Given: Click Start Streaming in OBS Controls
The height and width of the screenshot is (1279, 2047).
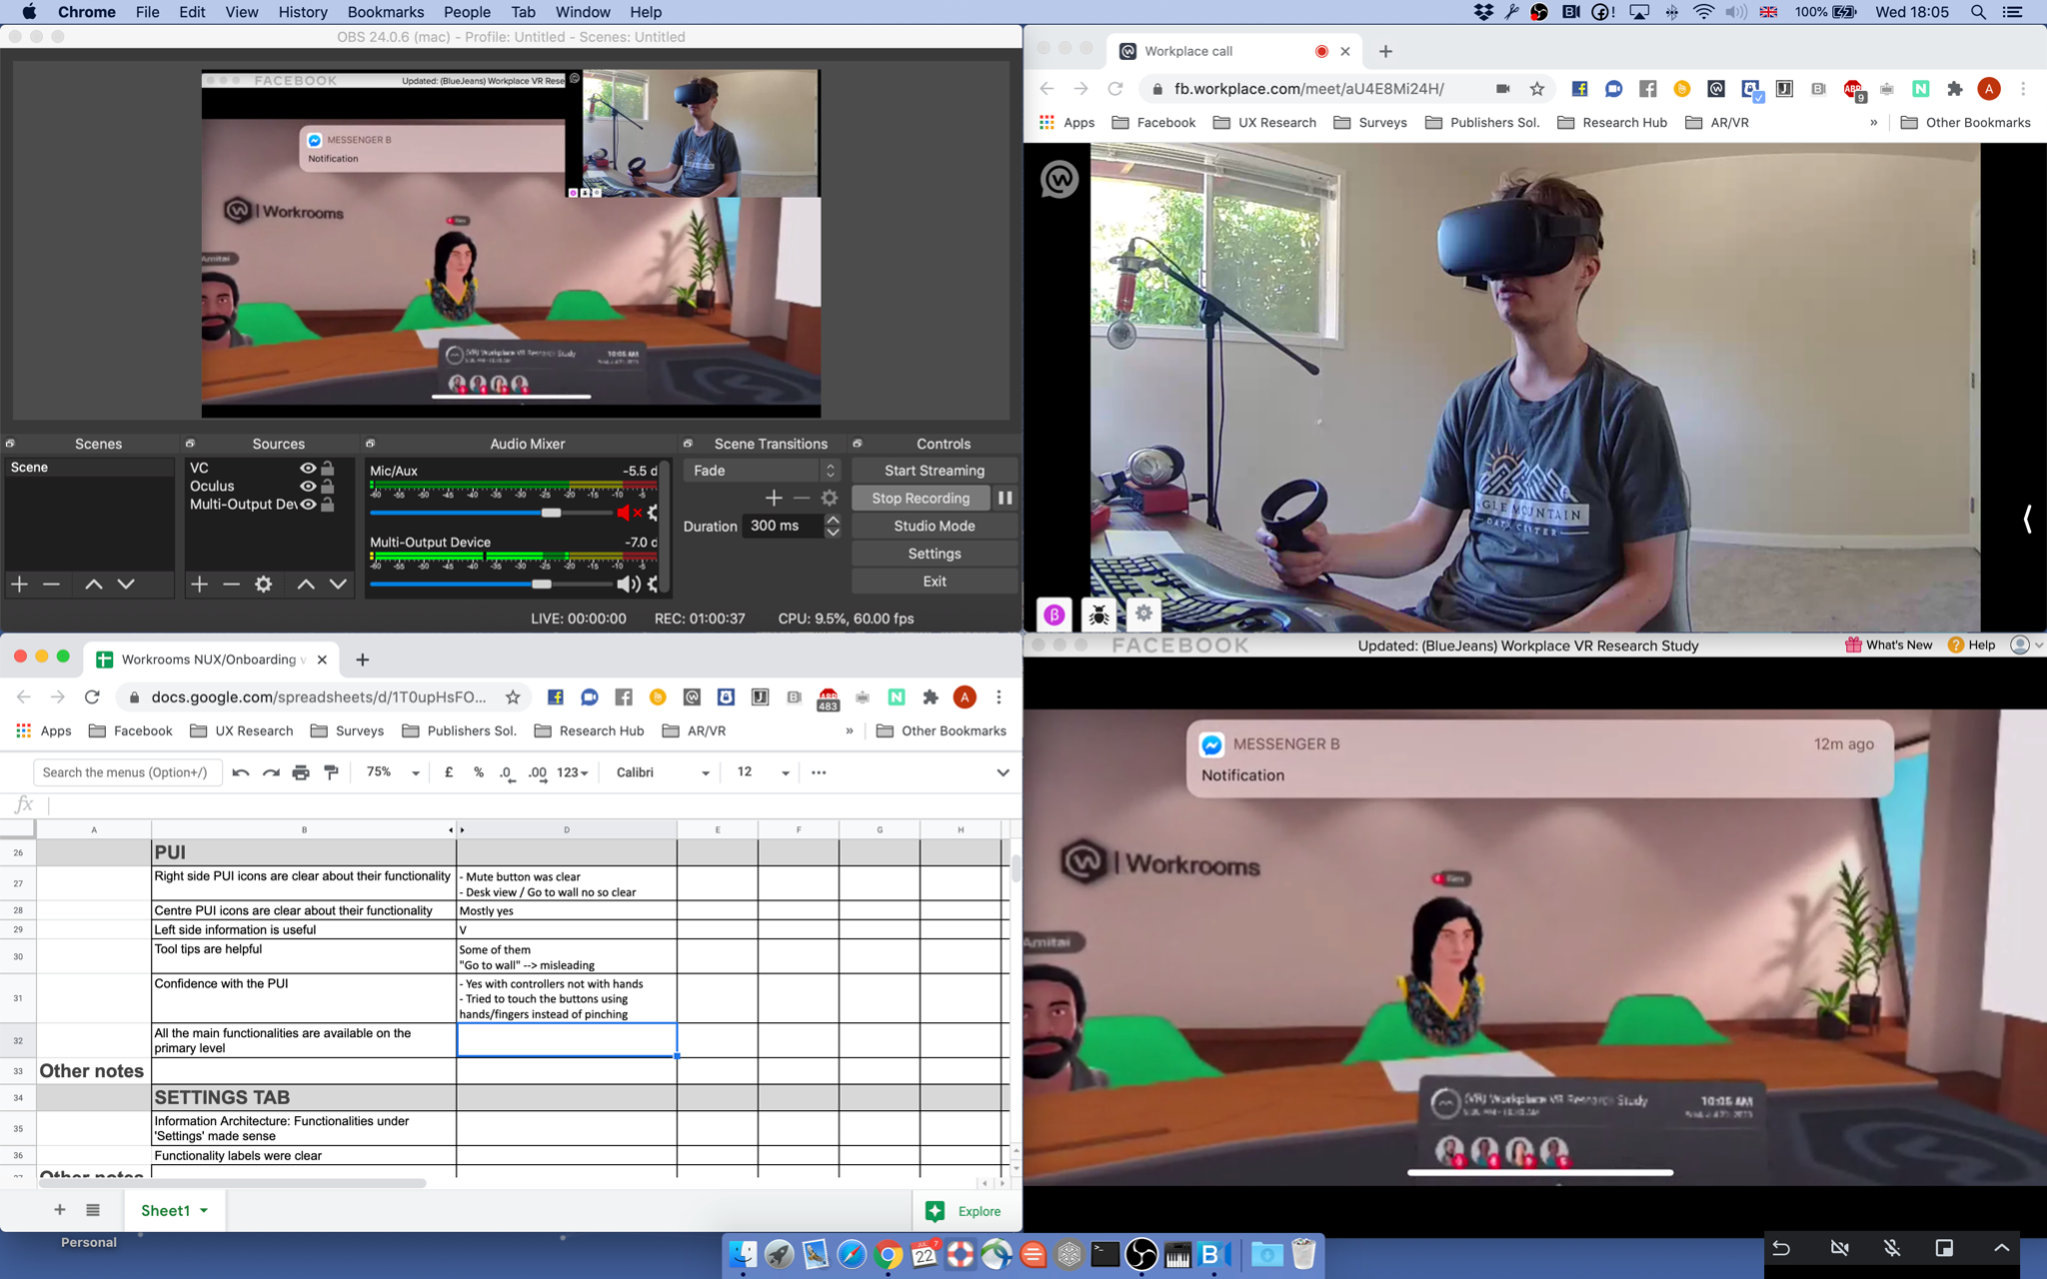Looking at the screenshot, I should click(x=935, y=471).
